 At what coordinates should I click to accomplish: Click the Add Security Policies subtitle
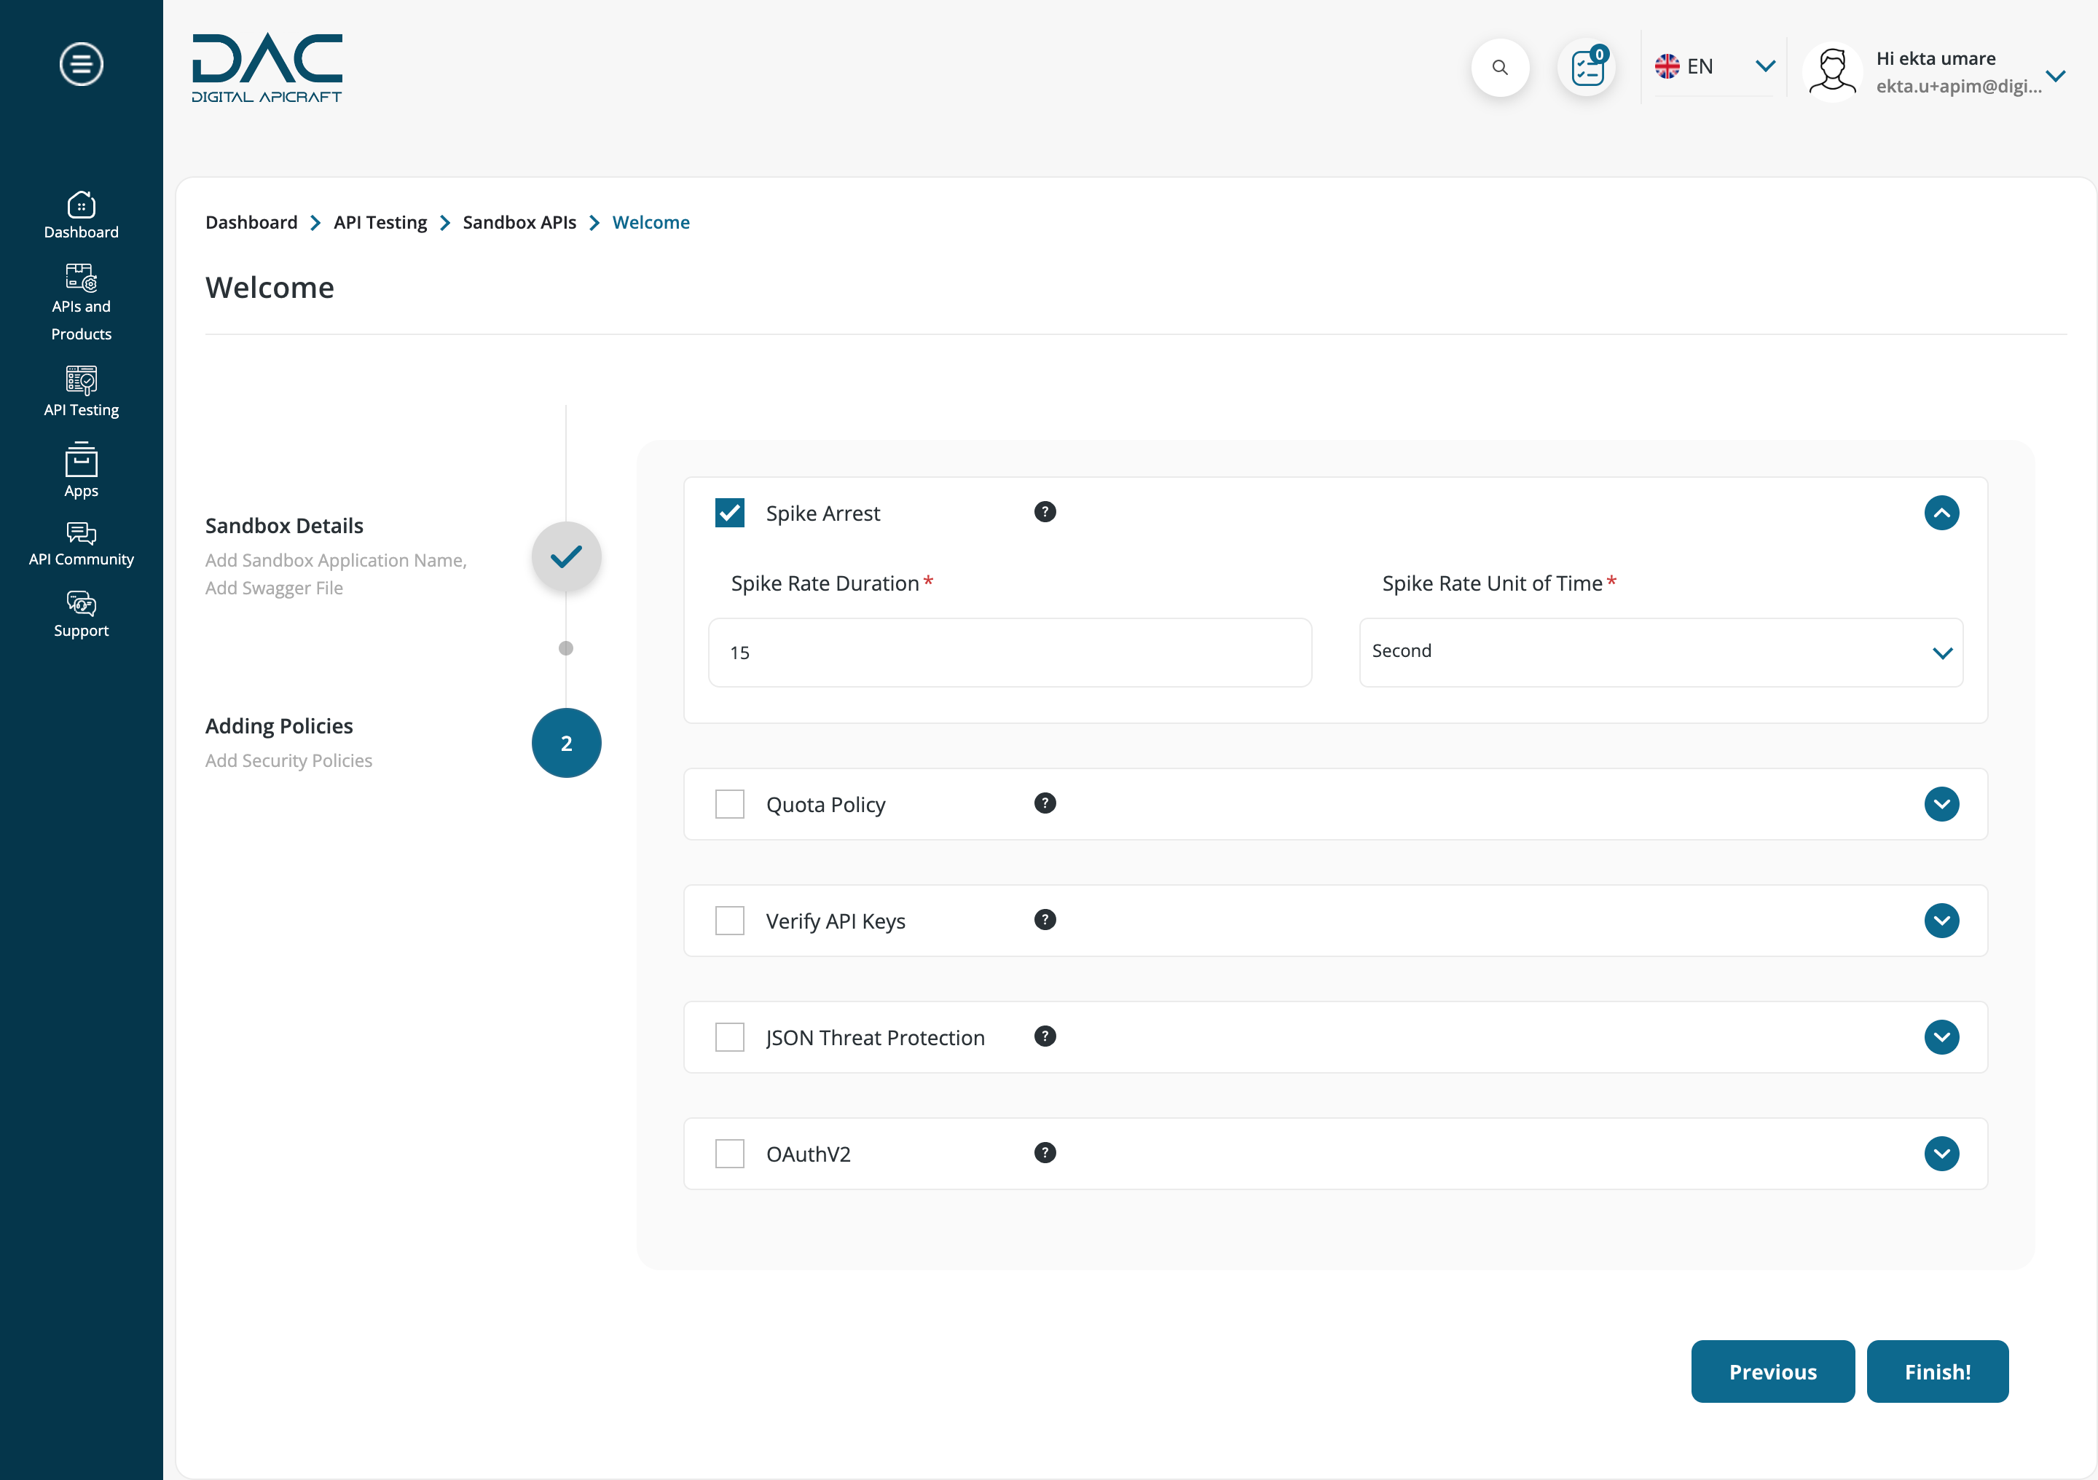point(288,760)
